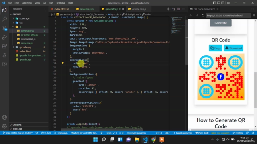257x144 pixels.
Task: Open the taskbar search icon
Action: point(104,139)
